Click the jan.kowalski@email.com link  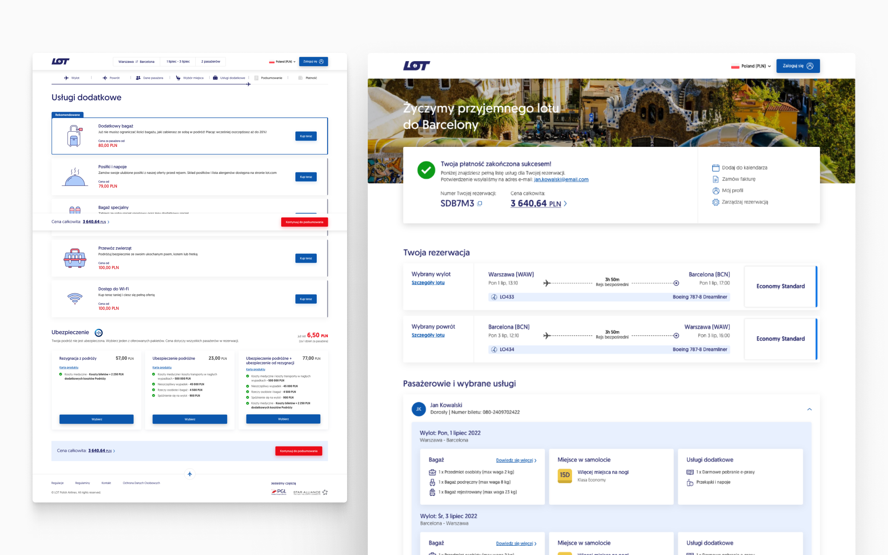pyautogui.click(x=561, y=179)
